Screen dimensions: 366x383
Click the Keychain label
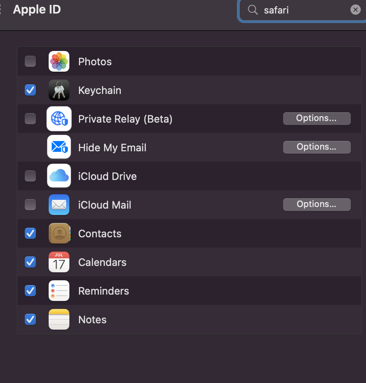click(100, 90)
